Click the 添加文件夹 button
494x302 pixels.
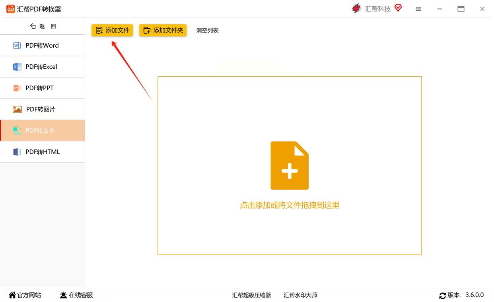(x=163, y=30)
